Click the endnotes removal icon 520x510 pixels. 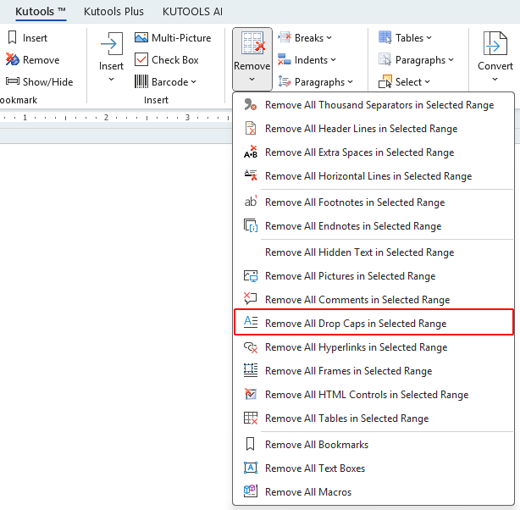[x=251, y=225]
